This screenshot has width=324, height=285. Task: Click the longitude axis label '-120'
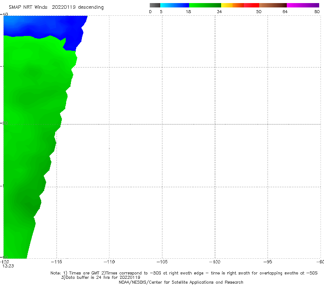(x=4, y=262)
